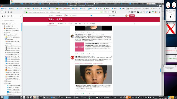
Task: Go back with the Firefox back arrow
Action: point(2,12)
